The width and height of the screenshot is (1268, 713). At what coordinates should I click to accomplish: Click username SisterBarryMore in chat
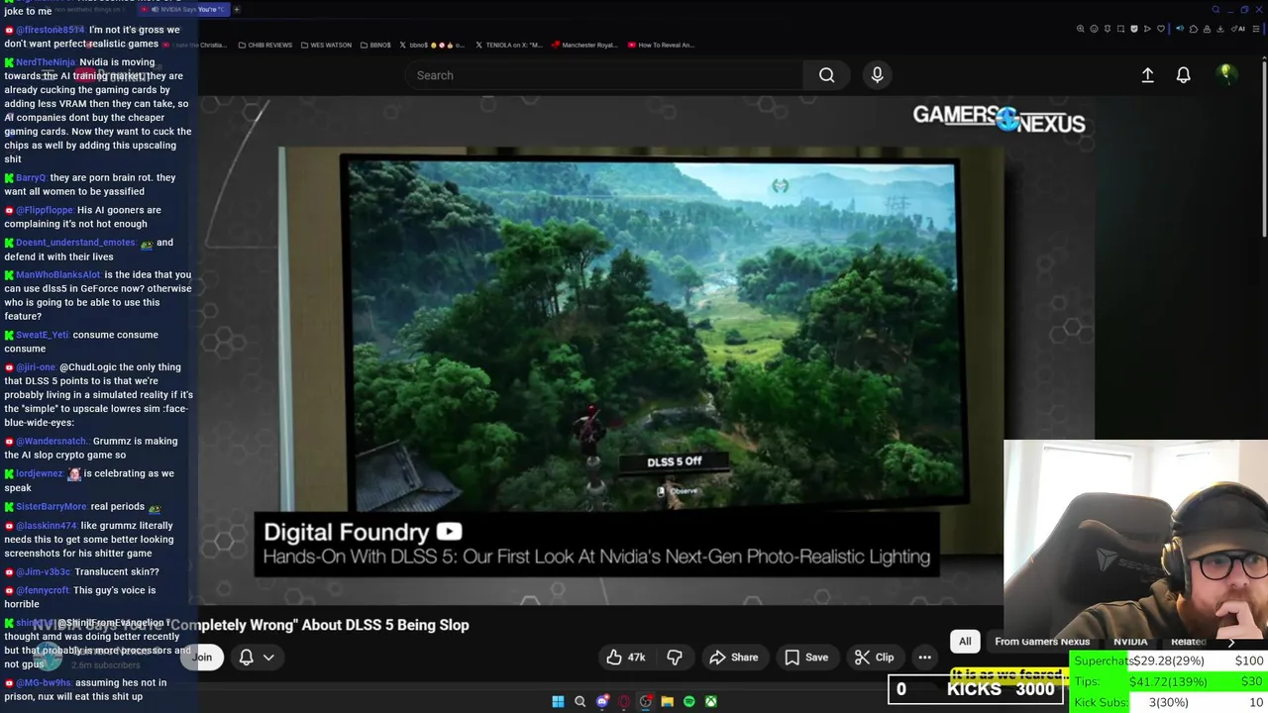[52, 506]
